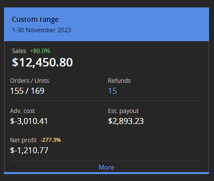This screenshot has height=181, width=214.
Task: Open the More link at card bottom
Action: click(106, 167)
